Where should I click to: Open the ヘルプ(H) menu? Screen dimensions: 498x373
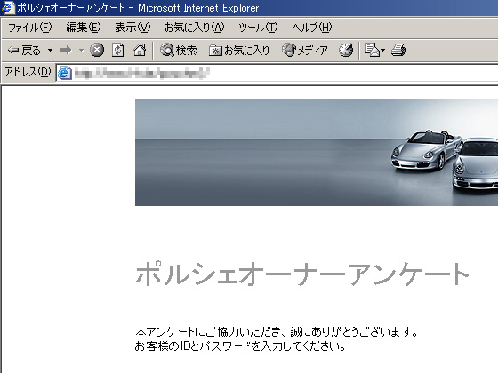tap(312, 28)
